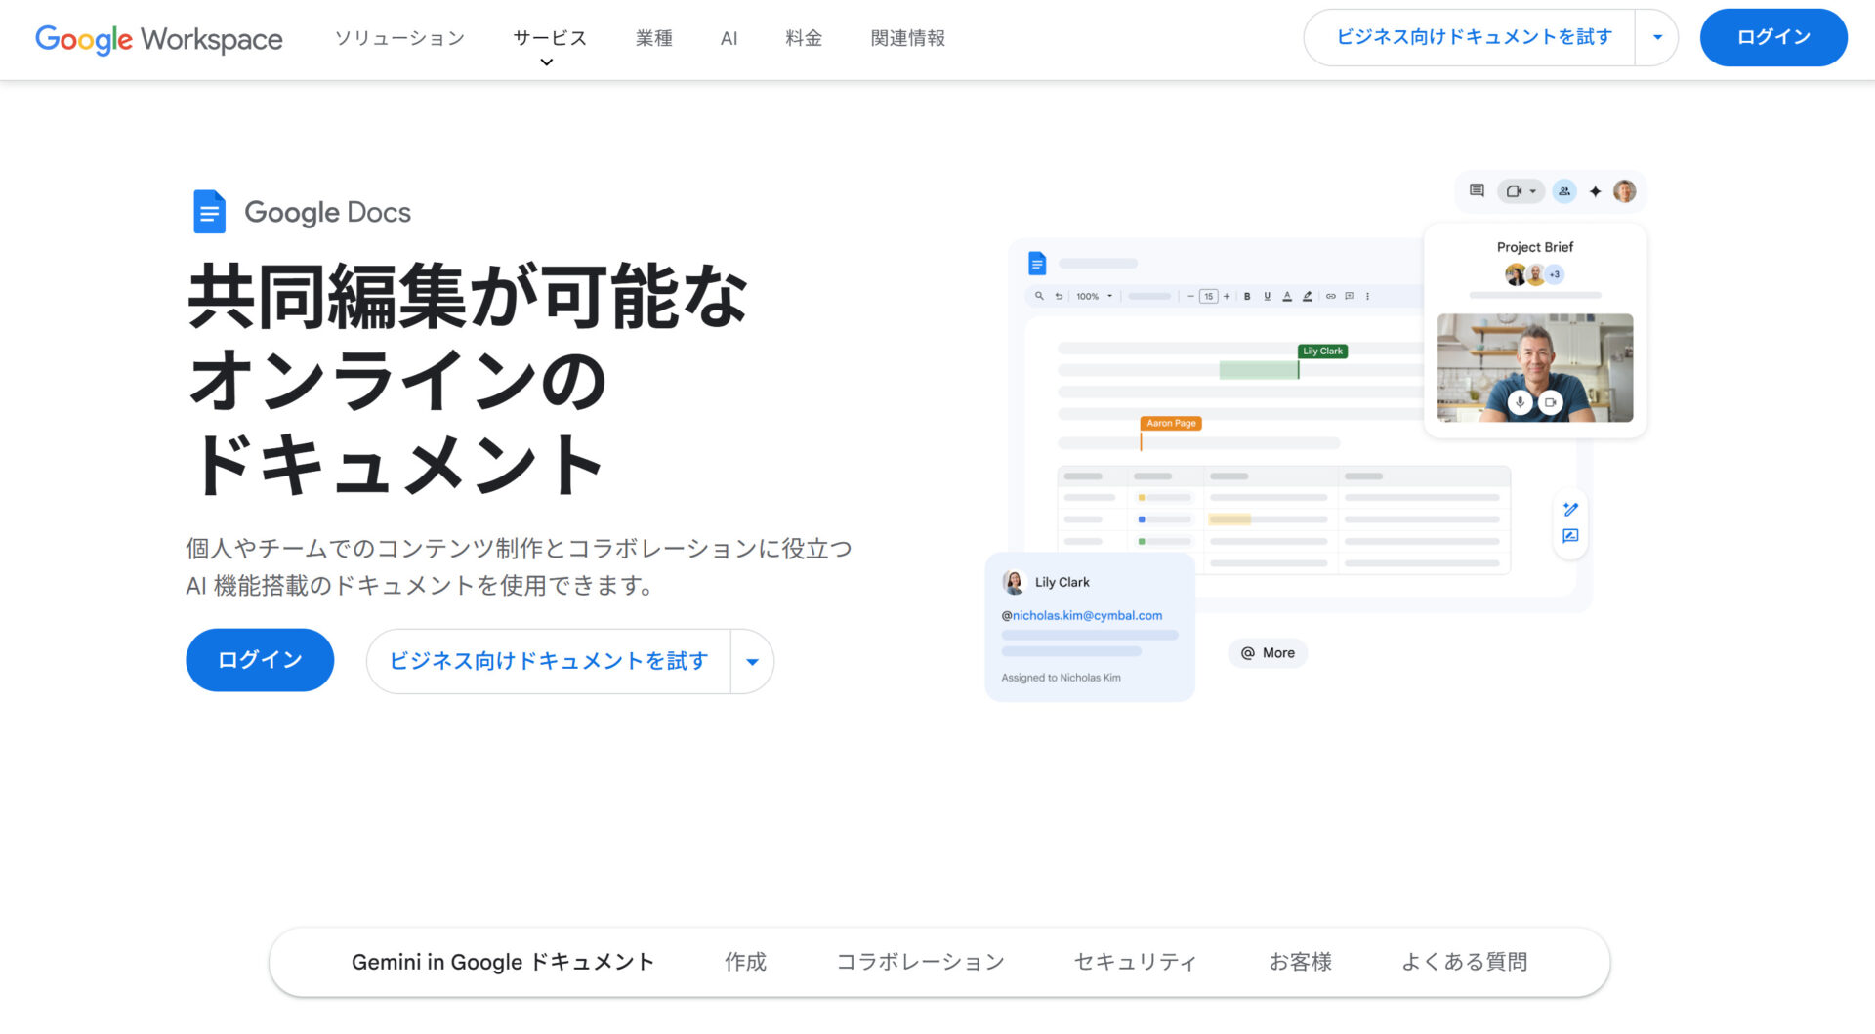Toggle highlight with the highlighter pen icon

click(x=1309, y=296)
